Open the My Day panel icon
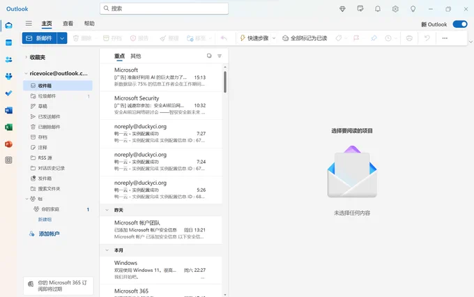474x297 pixels. [x=360, y=9]
